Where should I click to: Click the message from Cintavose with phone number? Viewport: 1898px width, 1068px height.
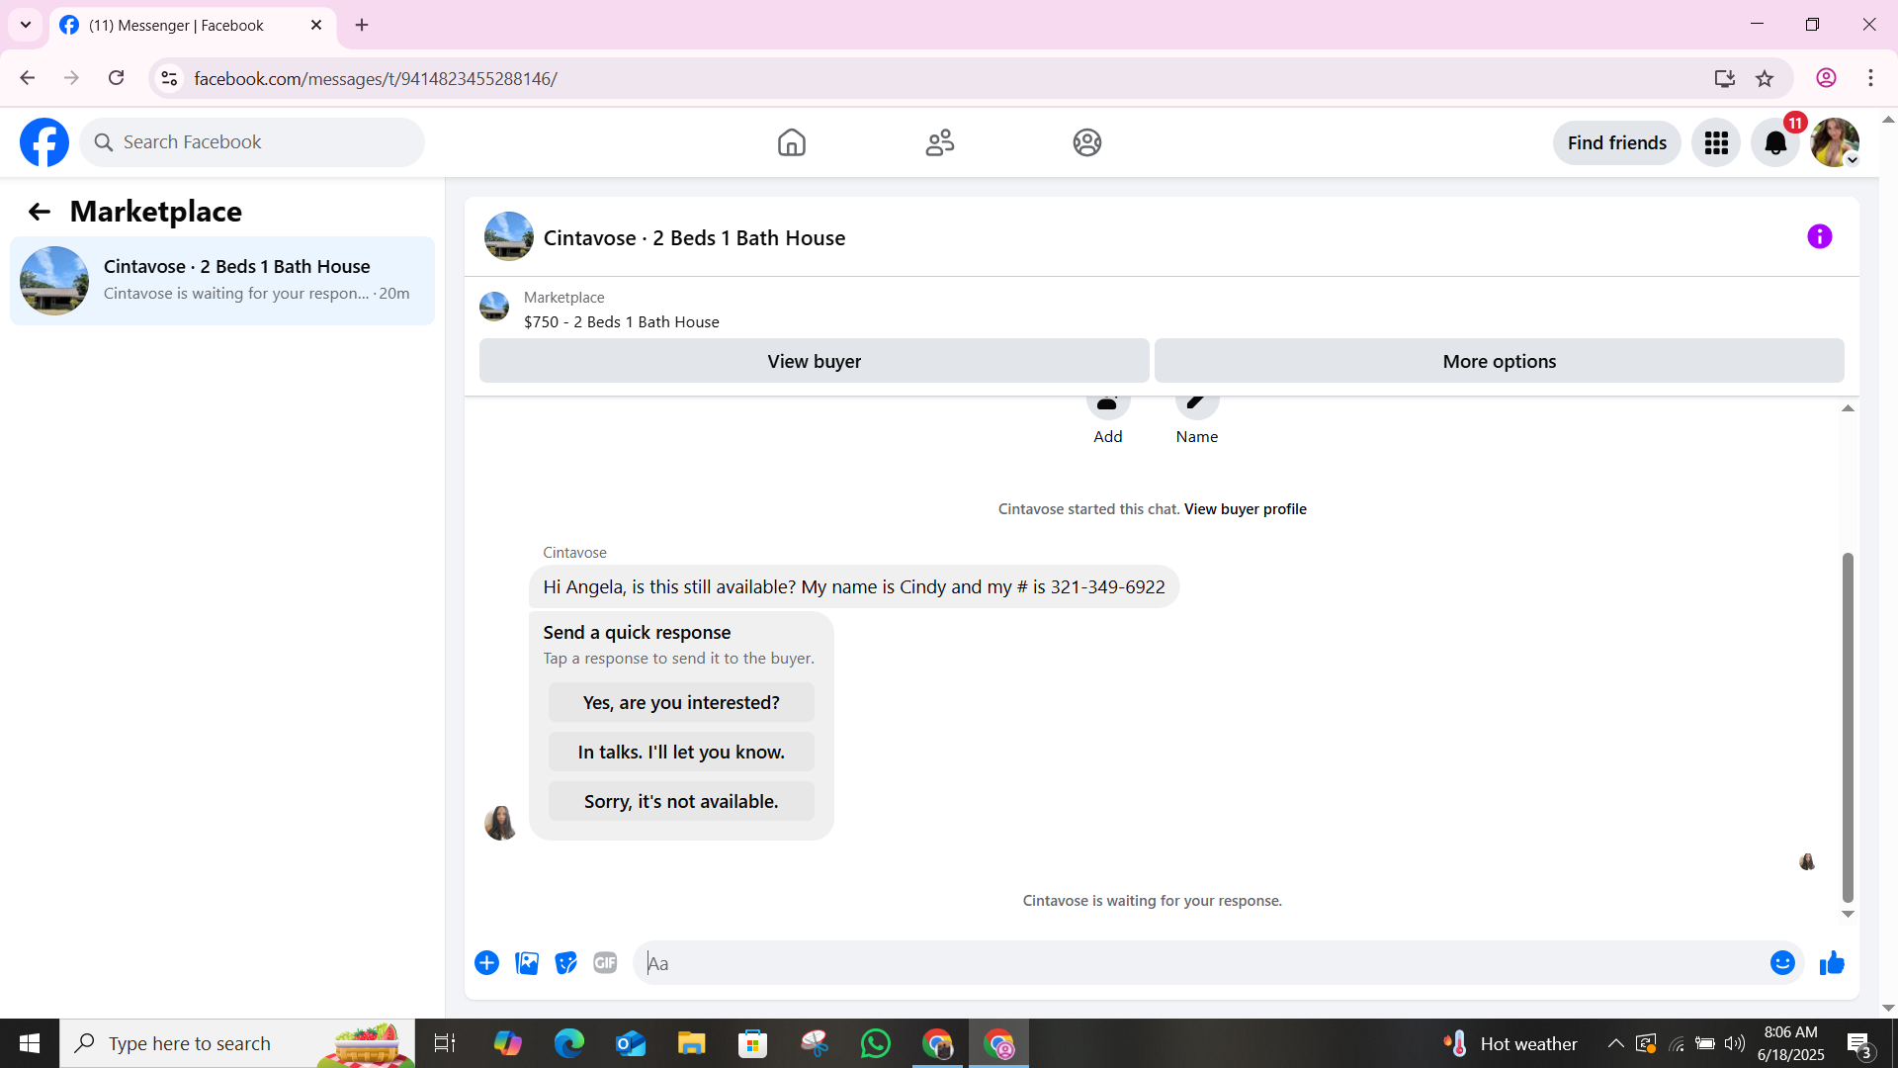click(x=854, y=586)
